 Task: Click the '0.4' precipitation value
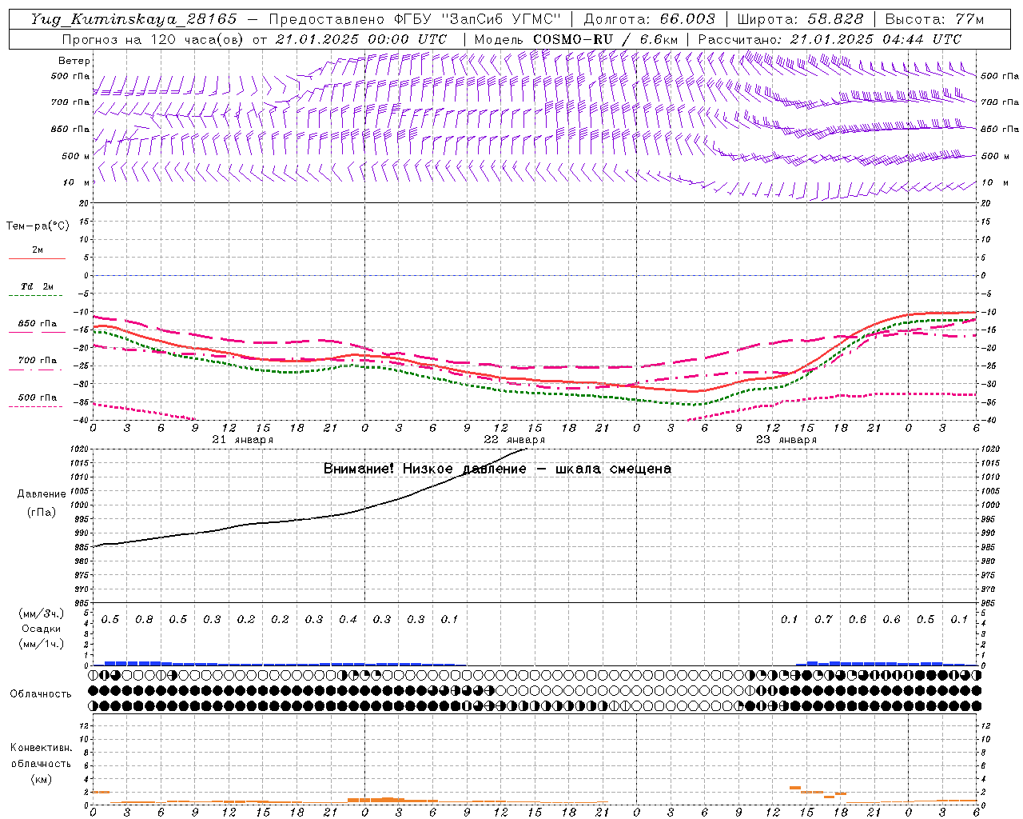[x=348, y=620]
